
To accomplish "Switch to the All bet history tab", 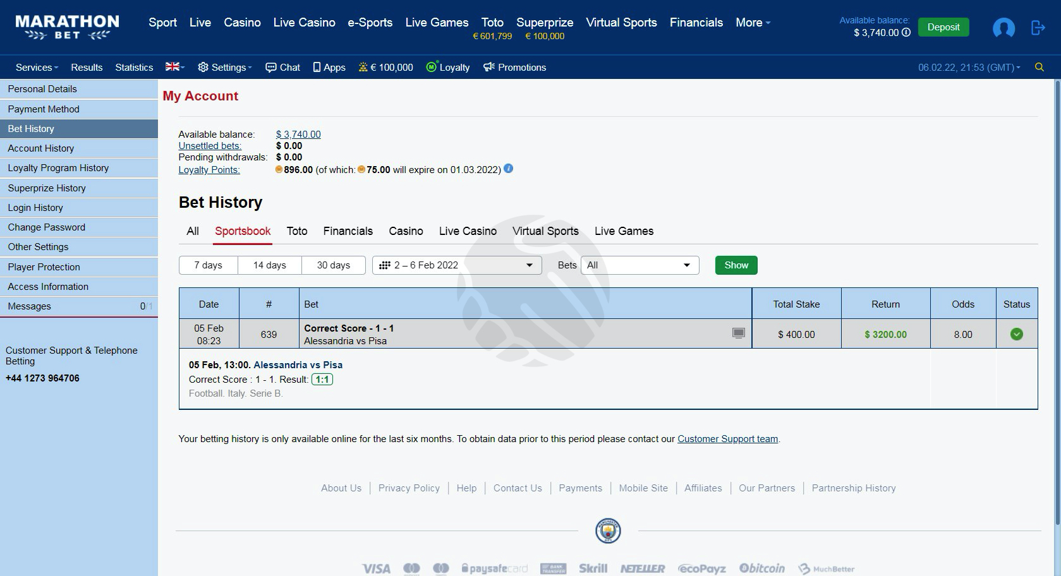I will point(193,231).
